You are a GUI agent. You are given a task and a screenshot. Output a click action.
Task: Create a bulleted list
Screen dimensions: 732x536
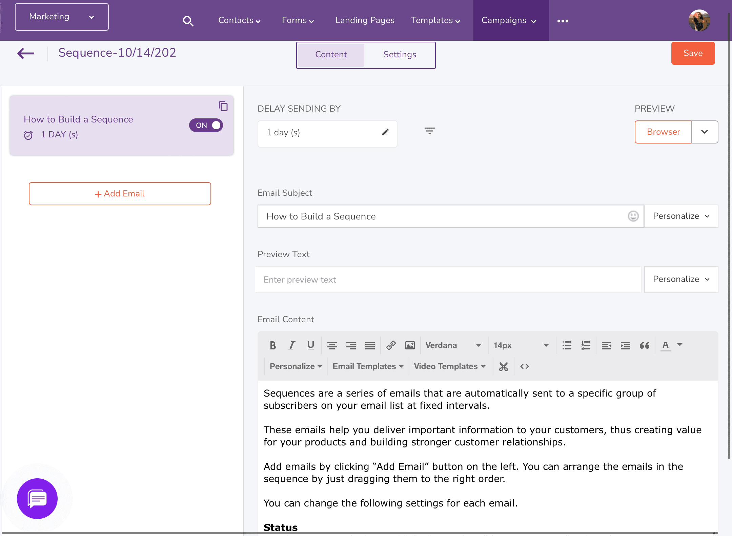click(567, 345)
